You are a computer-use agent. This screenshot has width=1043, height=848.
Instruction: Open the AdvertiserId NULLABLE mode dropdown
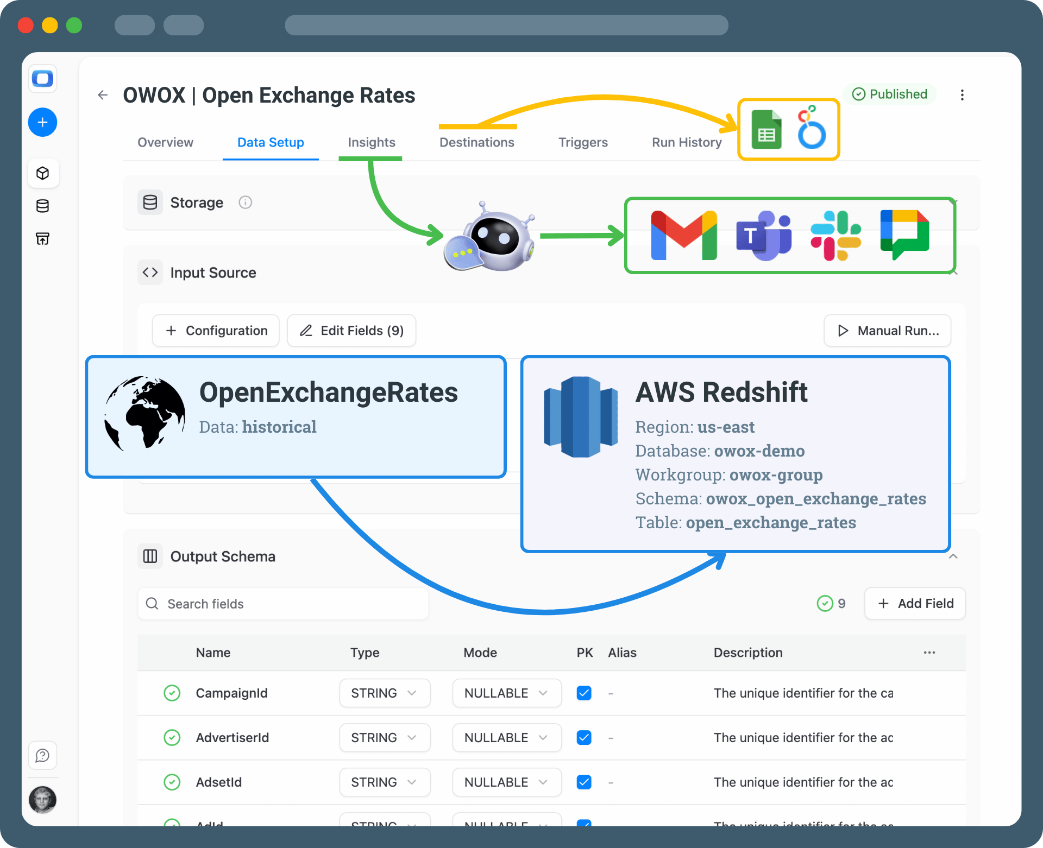[506, 738]
